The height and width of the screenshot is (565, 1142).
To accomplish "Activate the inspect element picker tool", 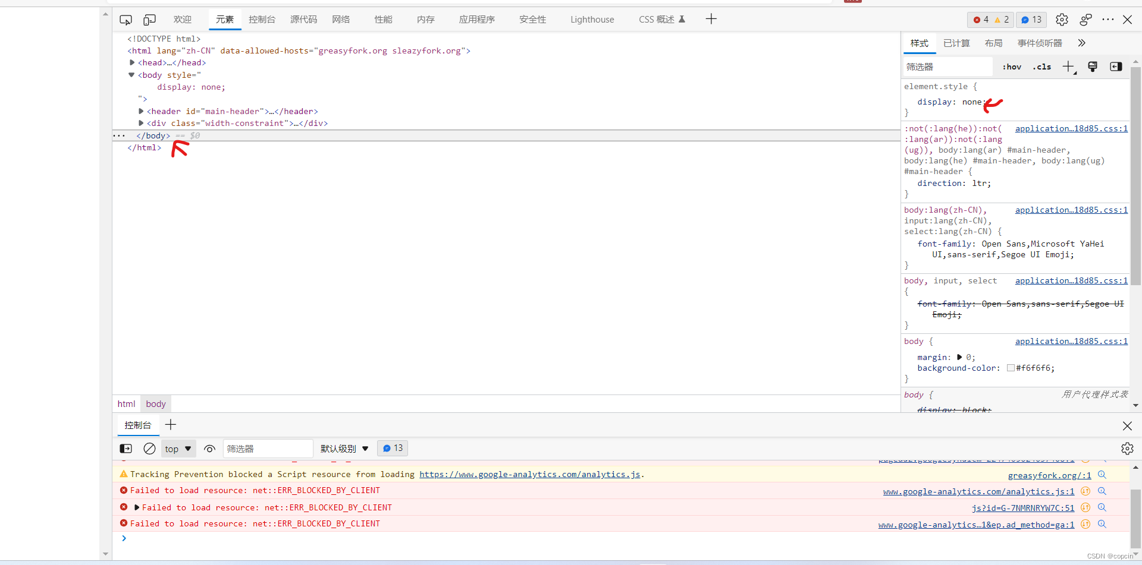I will 126,20.
